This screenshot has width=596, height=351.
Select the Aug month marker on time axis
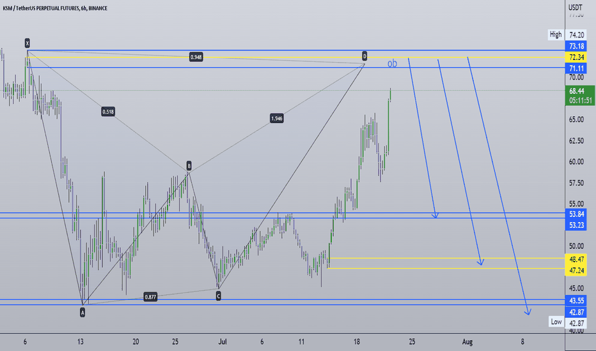click(x=467, y=342)
